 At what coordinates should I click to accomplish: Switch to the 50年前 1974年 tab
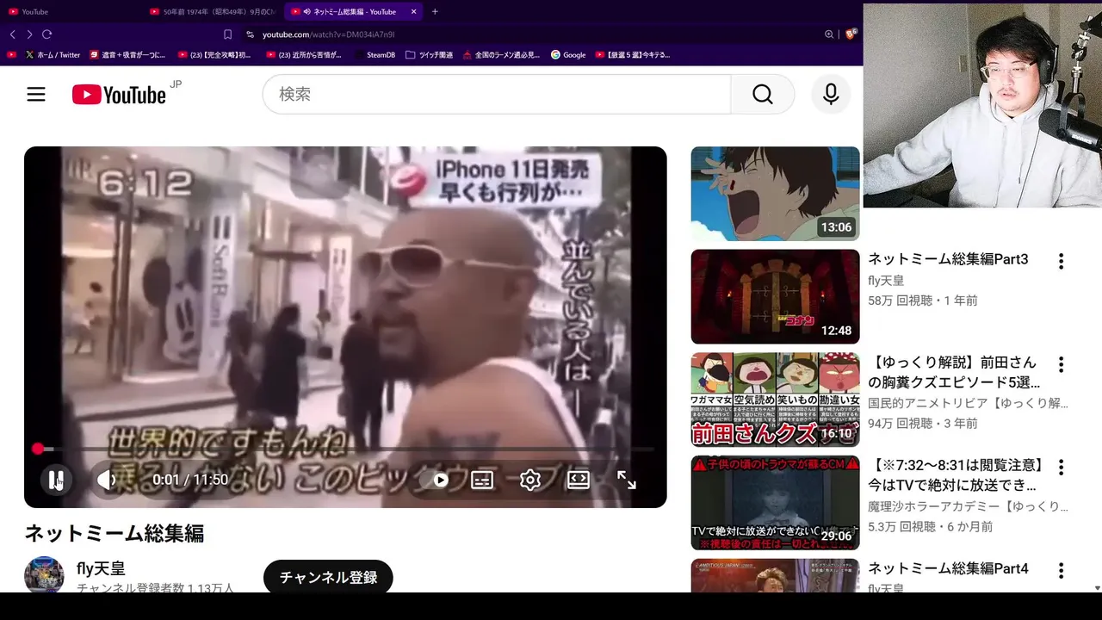coord(212,11)
